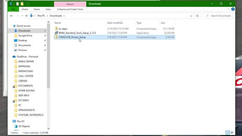242x136 pixels.
Task: Switch to Details view layout icon
Action: point(228,133)
